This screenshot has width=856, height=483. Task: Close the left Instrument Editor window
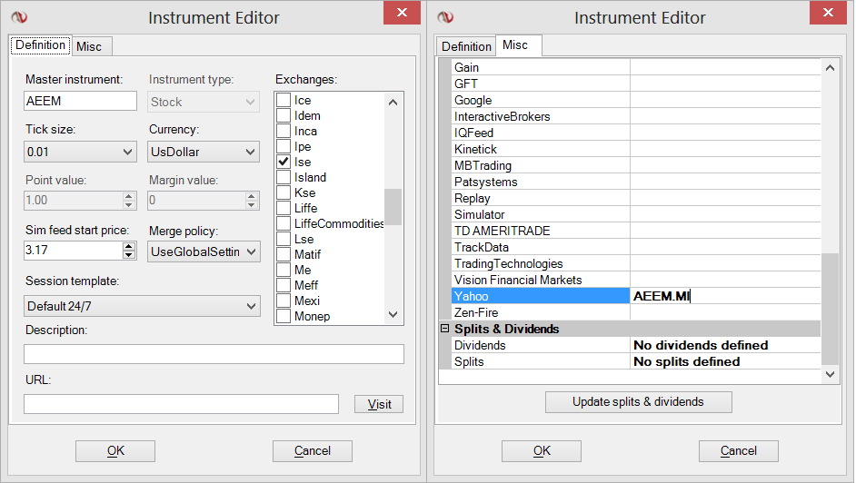pos(401,15)
